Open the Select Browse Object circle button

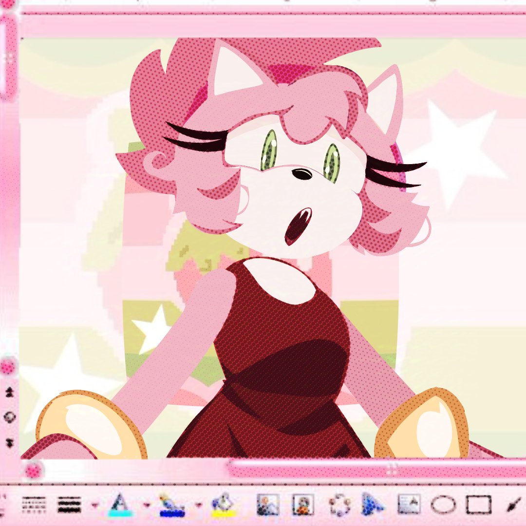(10, 417)
